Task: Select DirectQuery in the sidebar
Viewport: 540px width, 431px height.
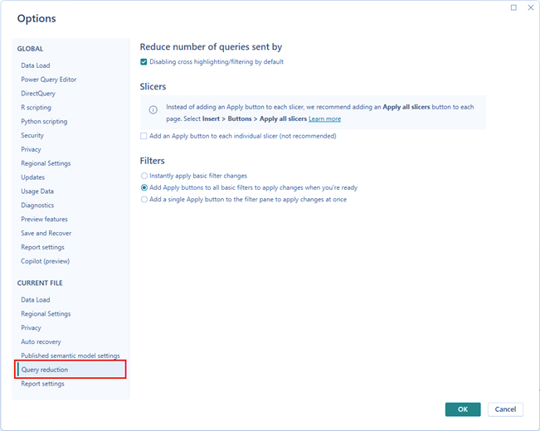Action: click(x=38, y=94)
